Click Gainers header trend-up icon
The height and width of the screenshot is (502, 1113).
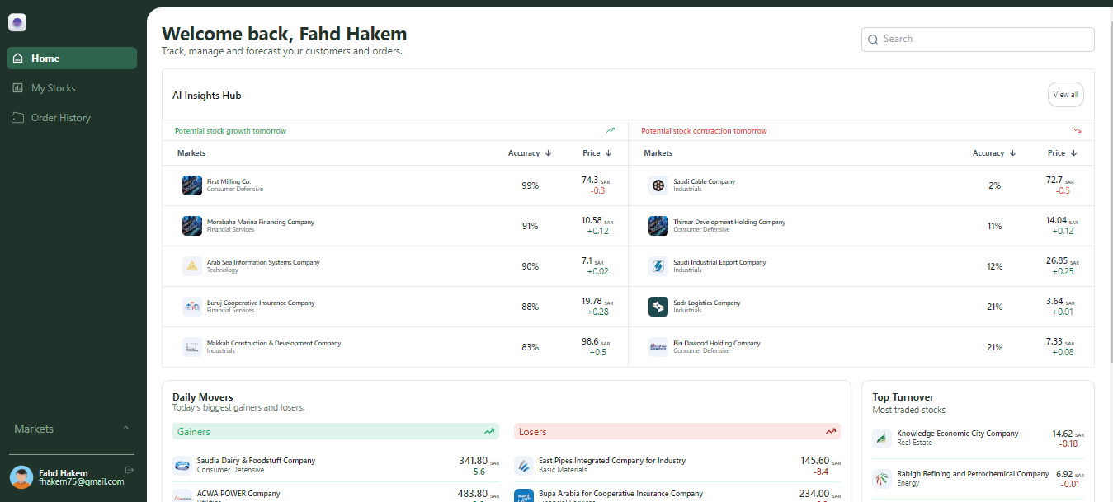[x=489, y=431]
